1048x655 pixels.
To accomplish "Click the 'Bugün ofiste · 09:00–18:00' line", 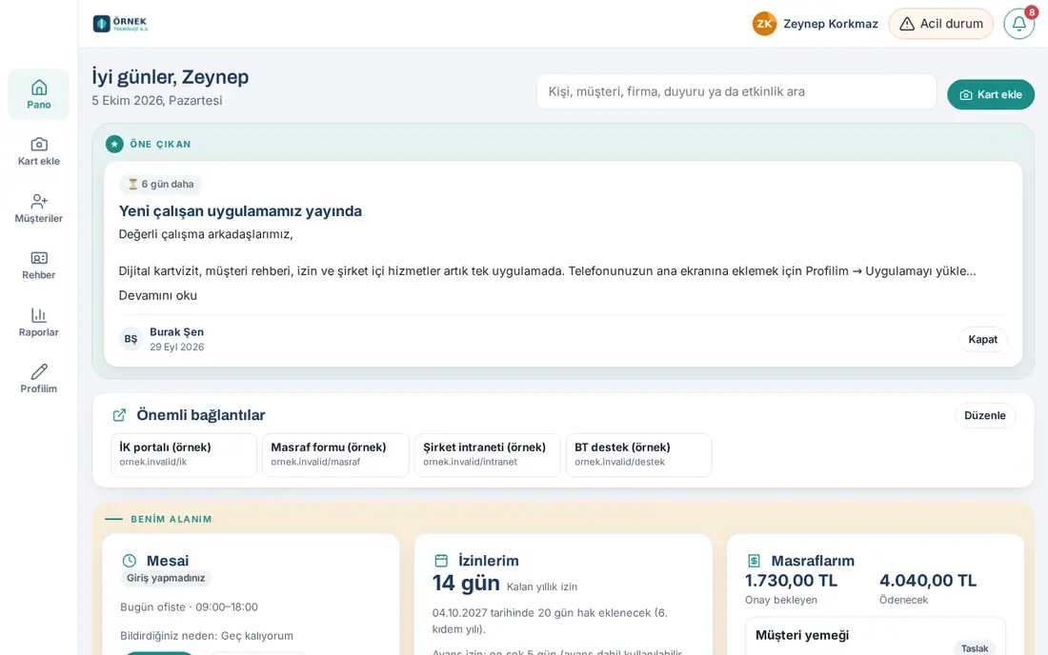I will [190, 607].
